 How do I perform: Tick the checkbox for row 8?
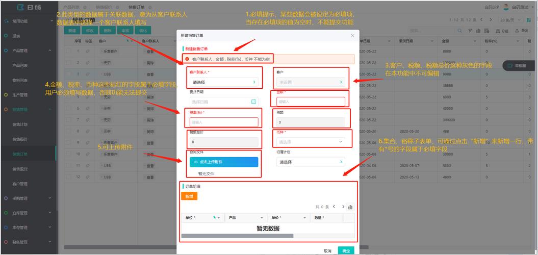click(x=69, y=132)
